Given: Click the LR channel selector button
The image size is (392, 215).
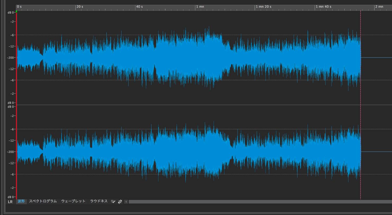Looking at the screenshot, I should [10, 202].
